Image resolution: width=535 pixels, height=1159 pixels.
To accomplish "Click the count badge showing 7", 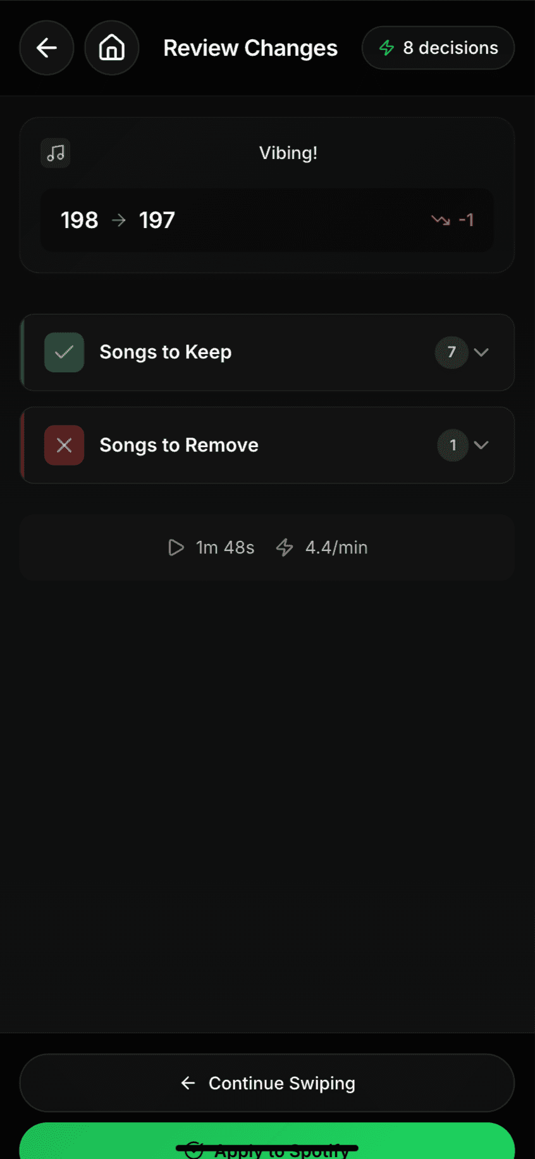I will [x=452, y=353].
